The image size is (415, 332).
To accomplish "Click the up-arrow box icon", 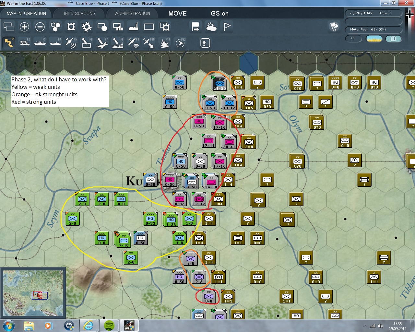I will pos(205,43).
